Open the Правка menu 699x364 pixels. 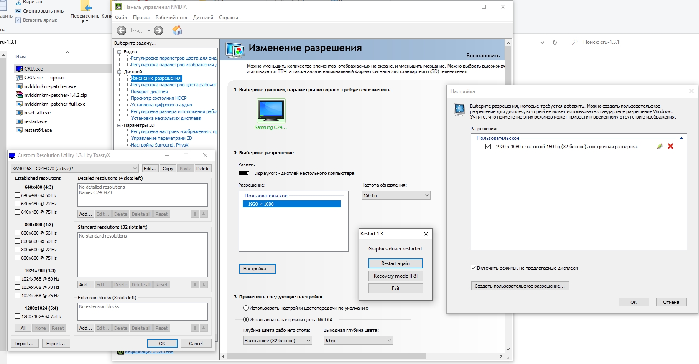[x=141, y=18]
